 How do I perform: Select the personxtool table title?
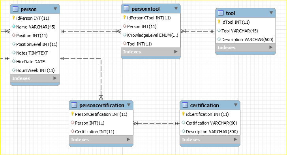(146, 9)
